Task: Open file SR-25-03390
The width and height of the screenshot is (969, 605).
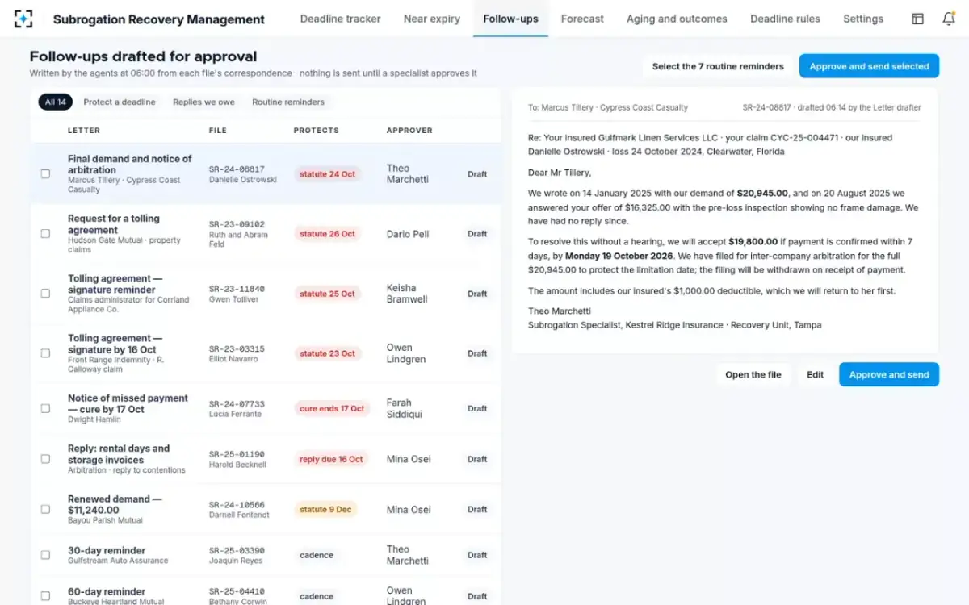Action: pos(237,550)
